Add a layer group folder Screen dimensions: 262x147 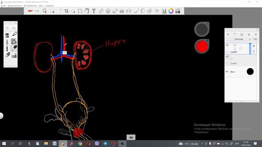point(235,34)
